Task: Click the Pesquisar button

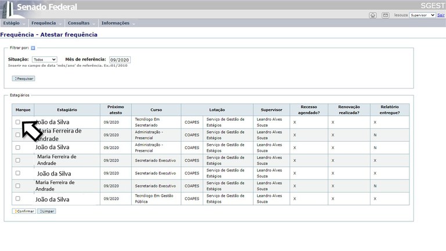Action: coord(23,78)
